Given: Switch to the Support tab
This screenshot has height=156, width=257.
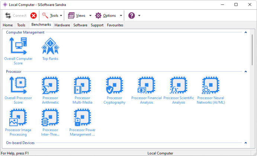Looking at the screenshot, I should 97,25.
